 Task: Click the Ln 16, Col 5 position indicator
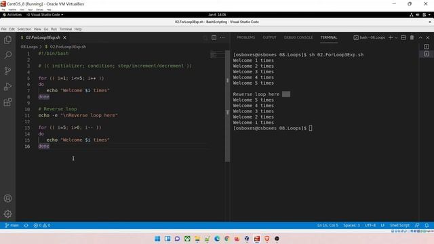[x=328, y=225]
